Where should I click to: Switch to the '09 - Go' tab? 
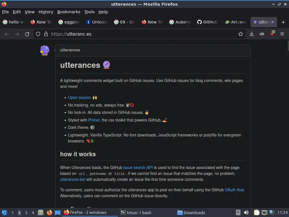point(125,22)
